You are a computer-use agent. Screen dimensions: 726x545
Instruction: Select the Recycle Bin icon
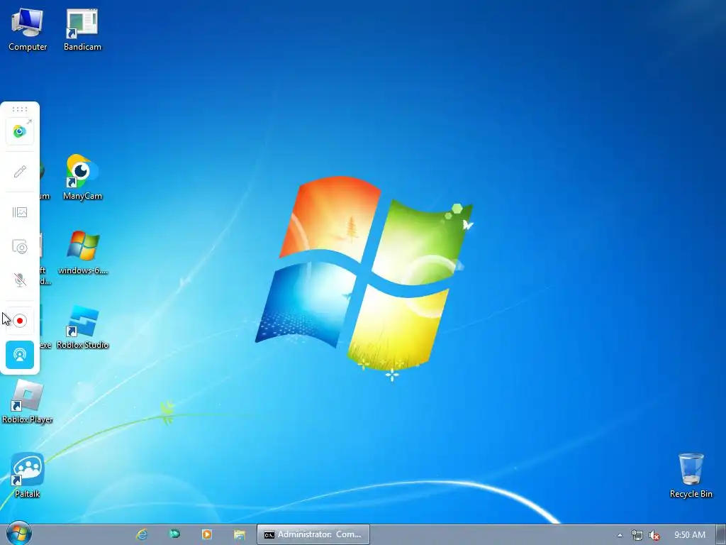tap(691, 475)
